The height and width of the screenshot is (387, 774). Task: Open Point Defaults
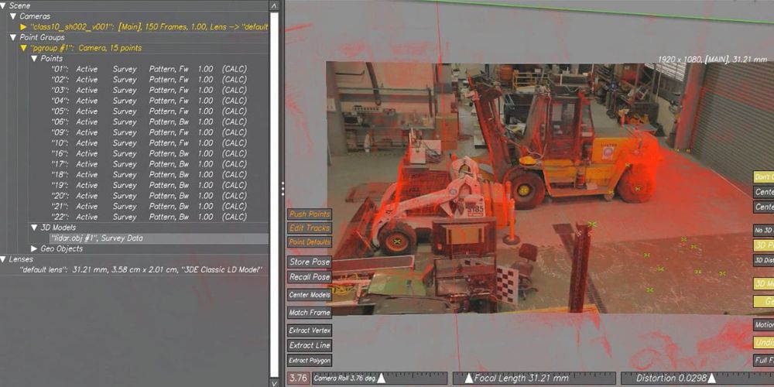pyautogui.click(x=310, y=241)
